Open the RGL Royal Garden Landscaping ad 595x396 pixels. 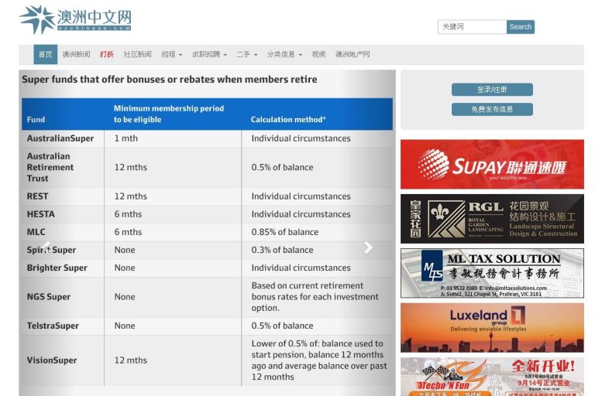point(492,219)
